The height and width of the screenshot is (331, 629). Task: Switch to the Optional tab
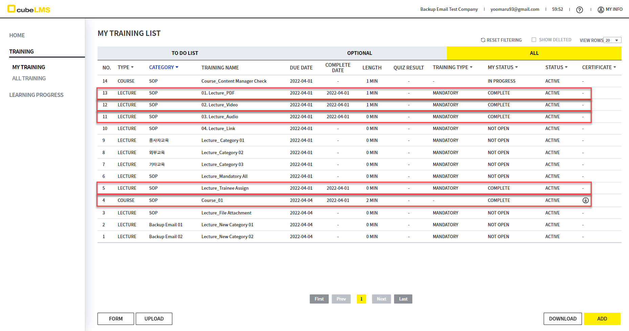coord(359,53)
